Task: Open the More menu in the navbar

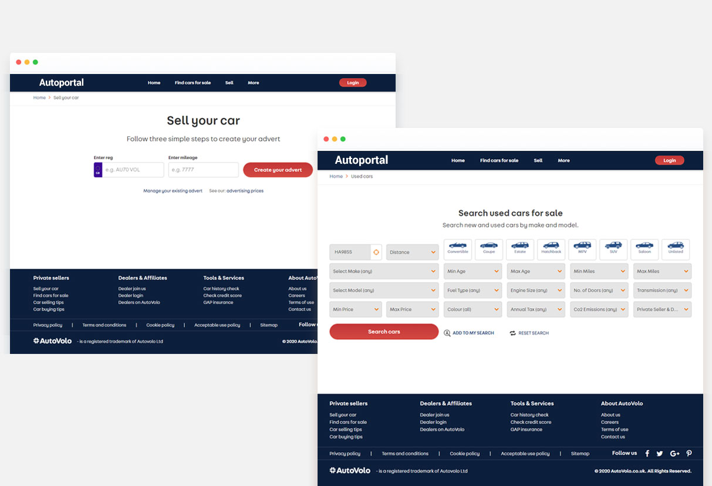Action: coord(563,160)
